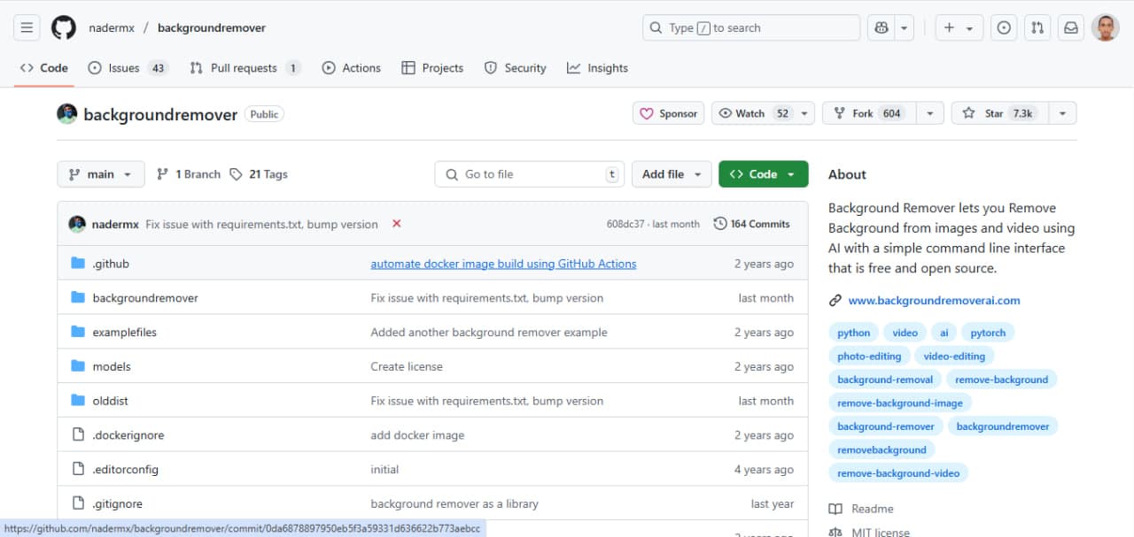Expand the create new plus dropdown

pos(959,28)
